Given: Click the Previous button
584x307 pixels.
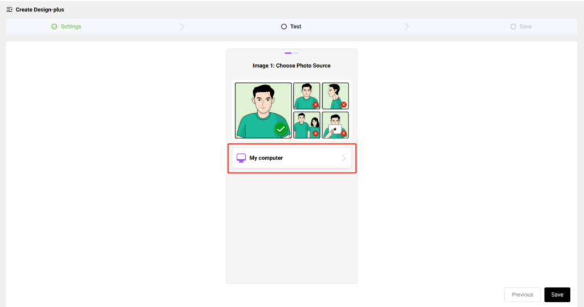Looking at the screenshot, I should pyautogui.click(x=522, y=294).
